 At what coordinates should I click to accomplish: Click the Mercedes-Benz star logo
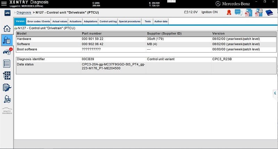coord(218,4)
